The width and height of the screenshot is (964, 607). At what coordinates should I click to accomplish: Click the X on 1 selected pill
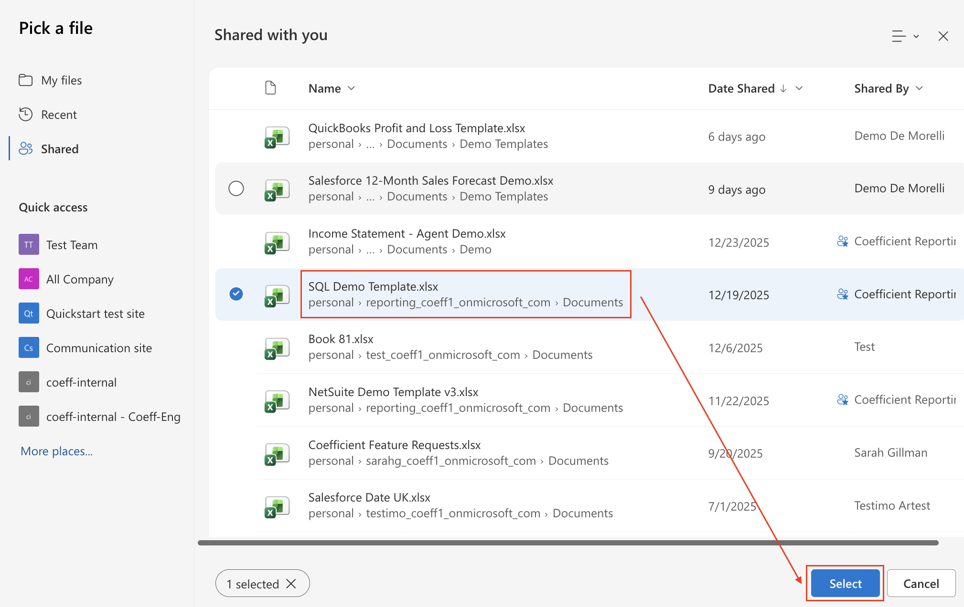[x=291, y=584]
